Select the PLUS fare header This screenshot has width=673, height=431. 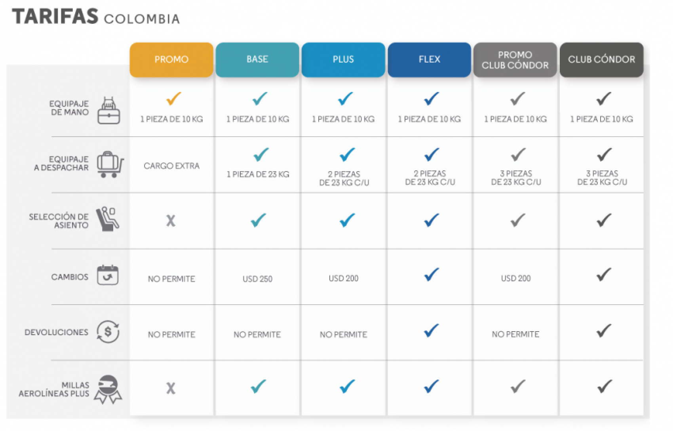tap(343, 59)
